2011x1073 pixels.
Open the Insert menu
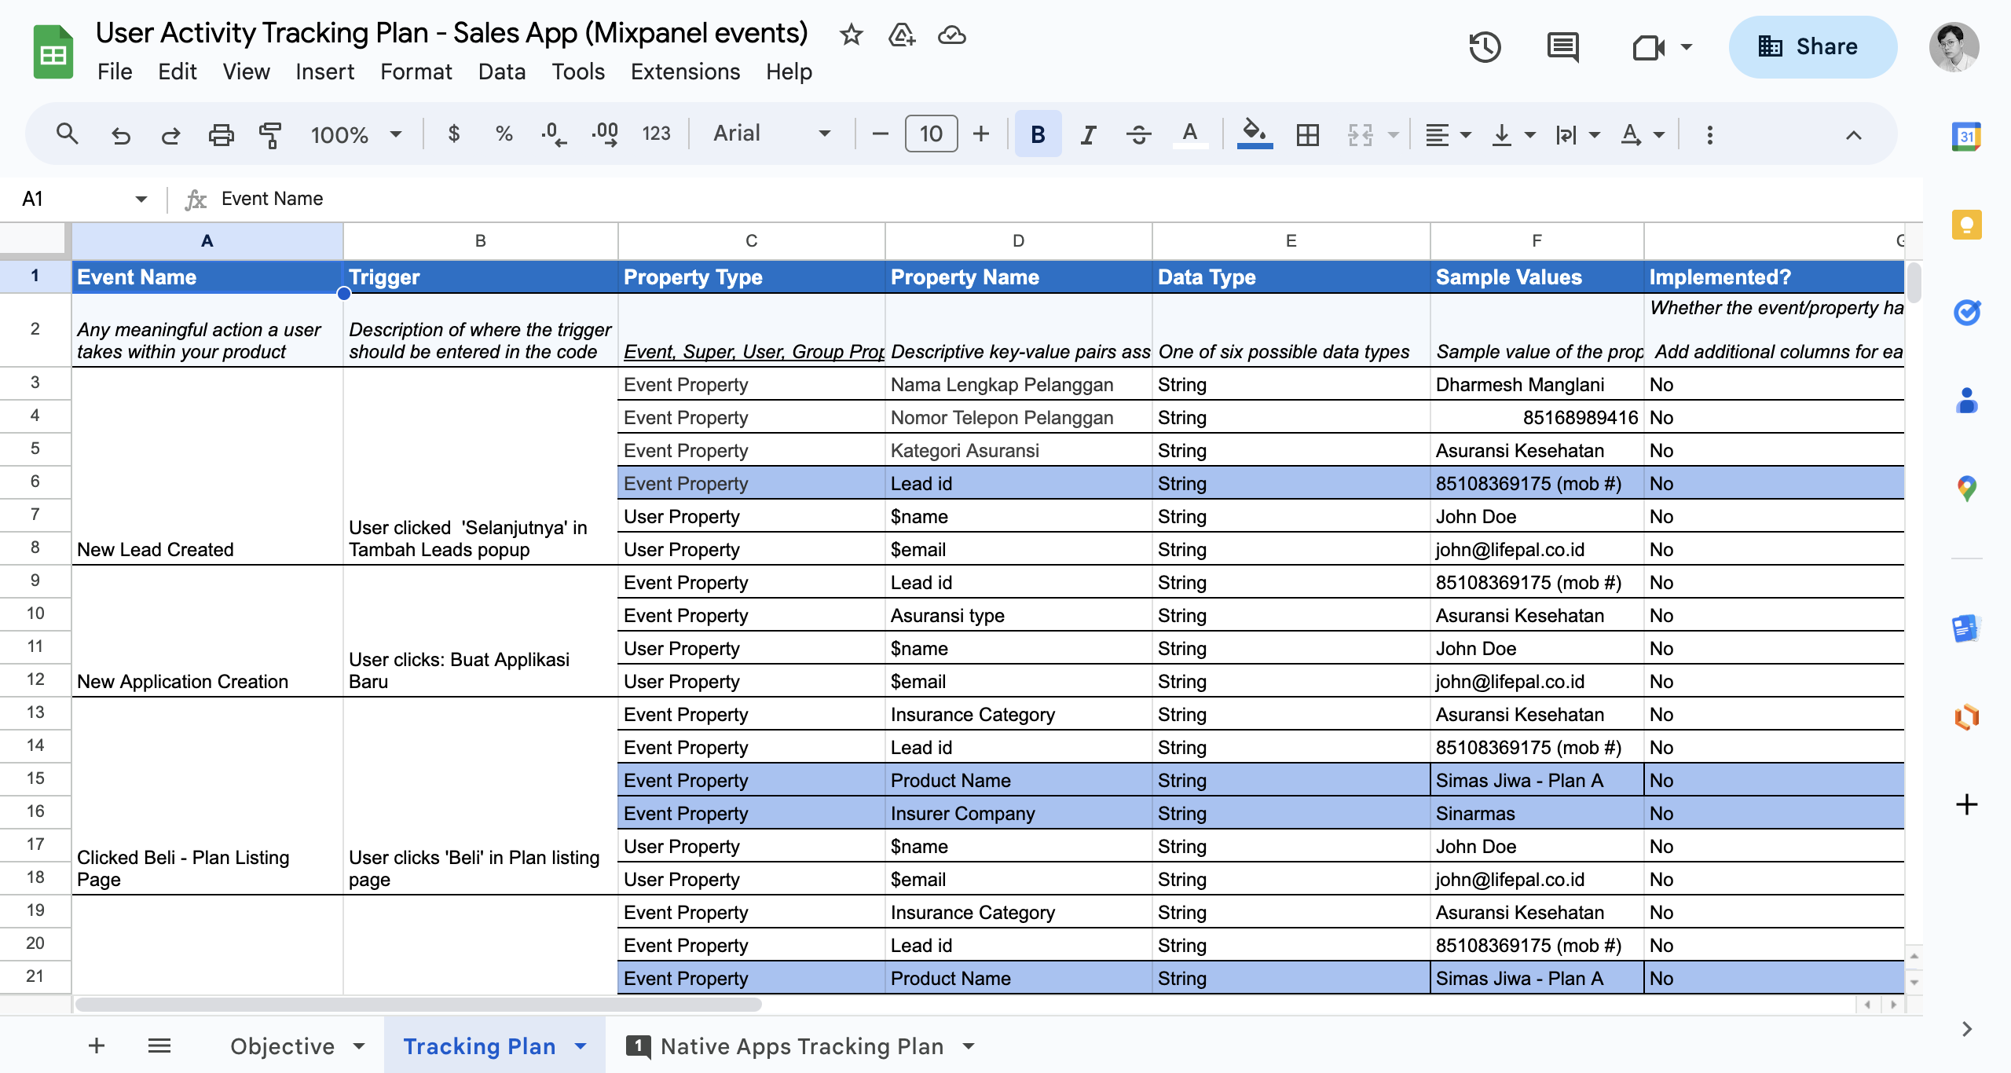point(324,71)
